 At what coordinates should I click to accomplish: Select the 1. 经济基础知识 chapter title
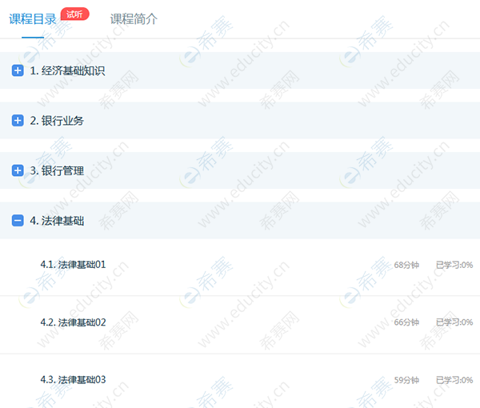point(67,70)
